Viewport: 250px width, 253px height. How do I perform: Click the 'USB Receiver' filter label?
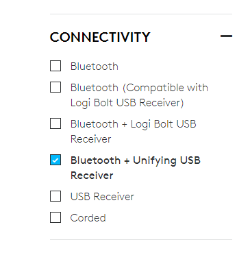(102, 197)
